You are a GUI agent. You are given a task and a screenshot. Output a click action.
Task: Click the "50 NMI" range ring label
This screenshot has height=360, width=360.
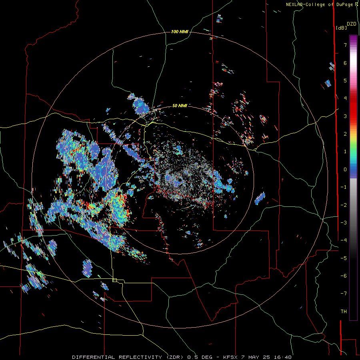tap(180, 106)
